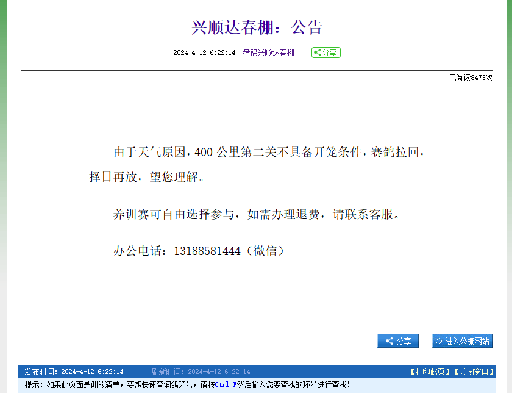Click the blue 分享 share button

click(x=397, y=341)
